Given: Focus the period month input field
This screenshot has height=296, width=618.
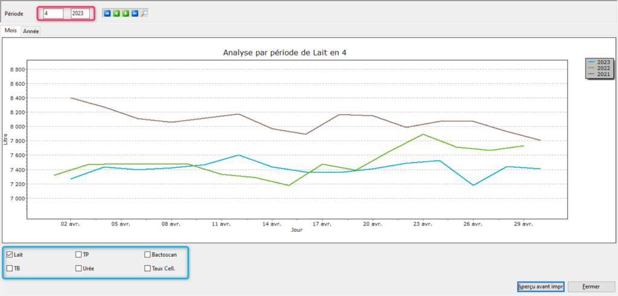Looking at the screenshot, I should [53, 13].
